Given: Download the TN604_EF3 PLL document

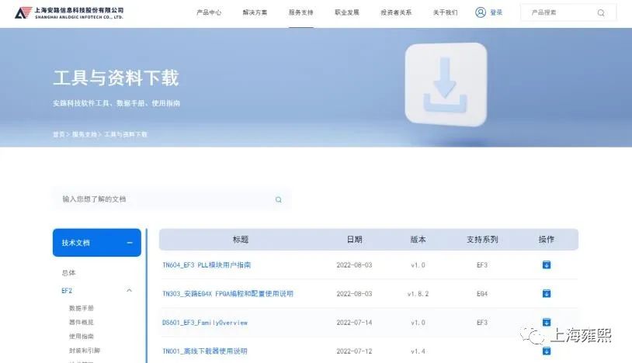Looking at the screenshot, I should tap(546, 265).
